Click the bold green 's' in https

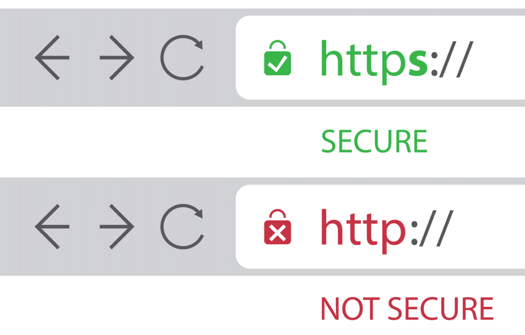coord(418,63)
